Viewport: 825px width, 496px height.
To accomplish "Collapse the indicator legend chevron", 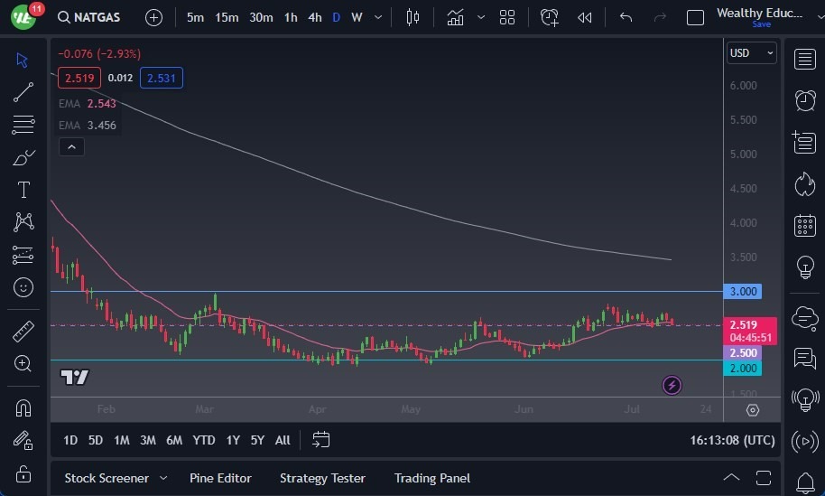I will tap(71, 146).
